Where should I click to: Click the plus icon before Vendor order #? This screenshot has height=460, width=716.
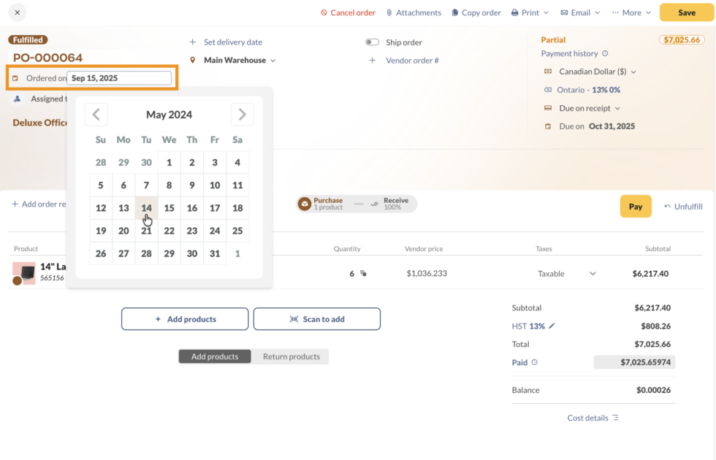(373, 60)
